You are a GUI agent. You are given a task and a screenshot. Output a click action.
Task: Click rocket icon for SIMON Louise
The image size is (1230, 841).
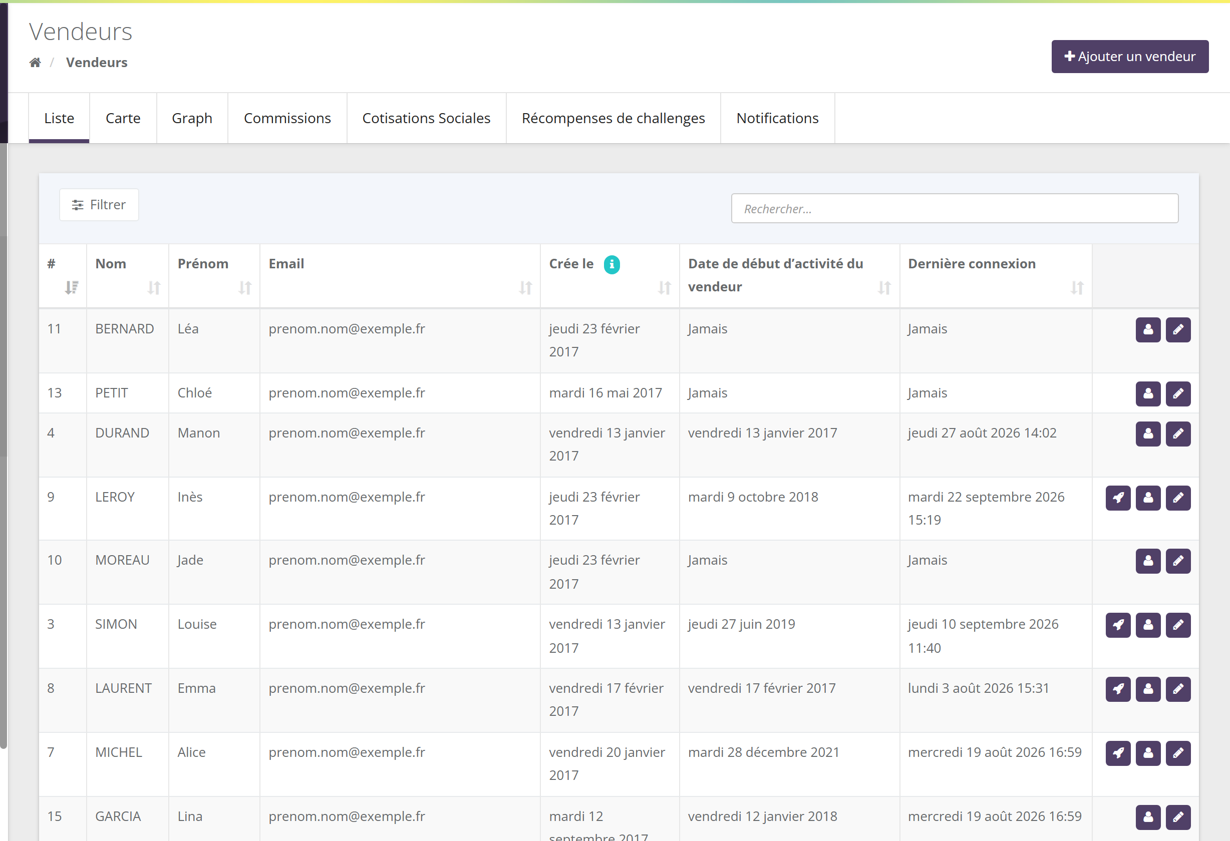(x=1118, y=625)
